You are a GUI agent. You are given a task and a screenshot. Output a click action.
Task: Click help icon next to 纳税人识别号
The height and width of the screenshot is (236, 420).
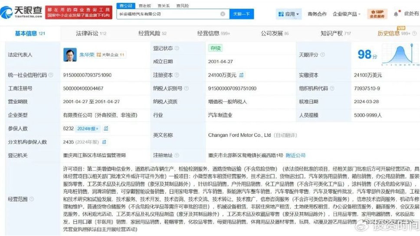click(187, 88)
